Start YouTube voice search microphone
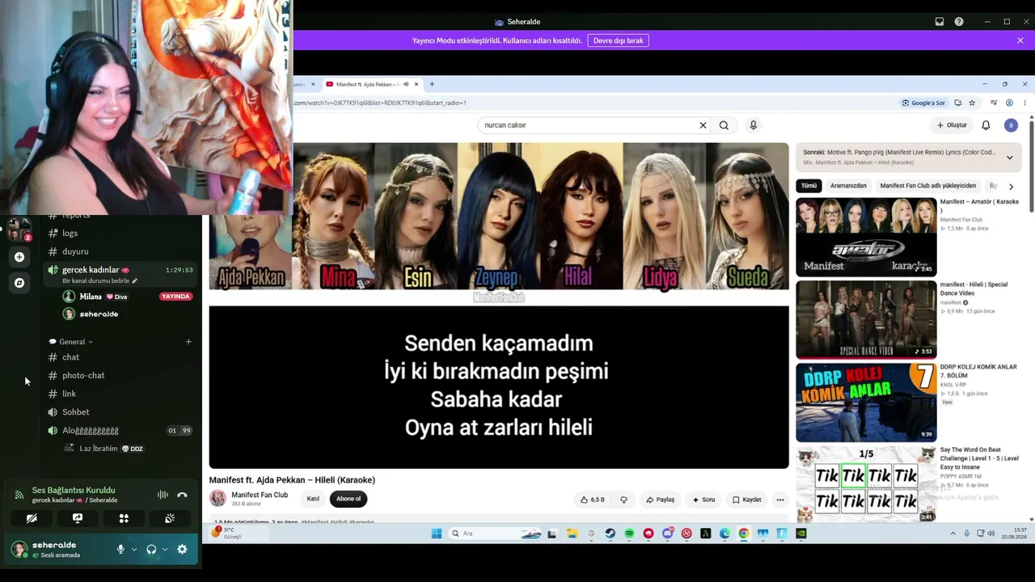The width and height of the screenshot is (1035, 582). pyautogui.click(x=753, y=125)
